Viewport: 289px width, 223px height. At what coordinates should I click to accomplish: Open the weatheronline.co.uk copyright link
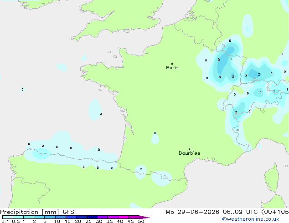coord(251,219)
